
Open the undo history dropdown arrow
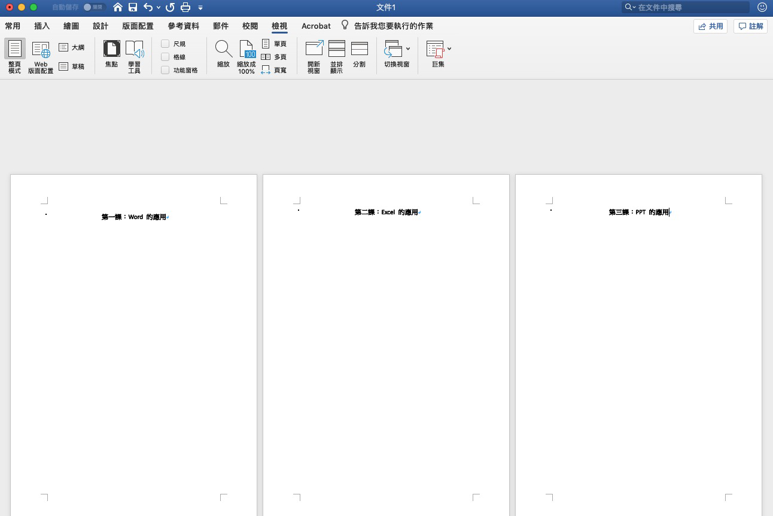(159, 8)
